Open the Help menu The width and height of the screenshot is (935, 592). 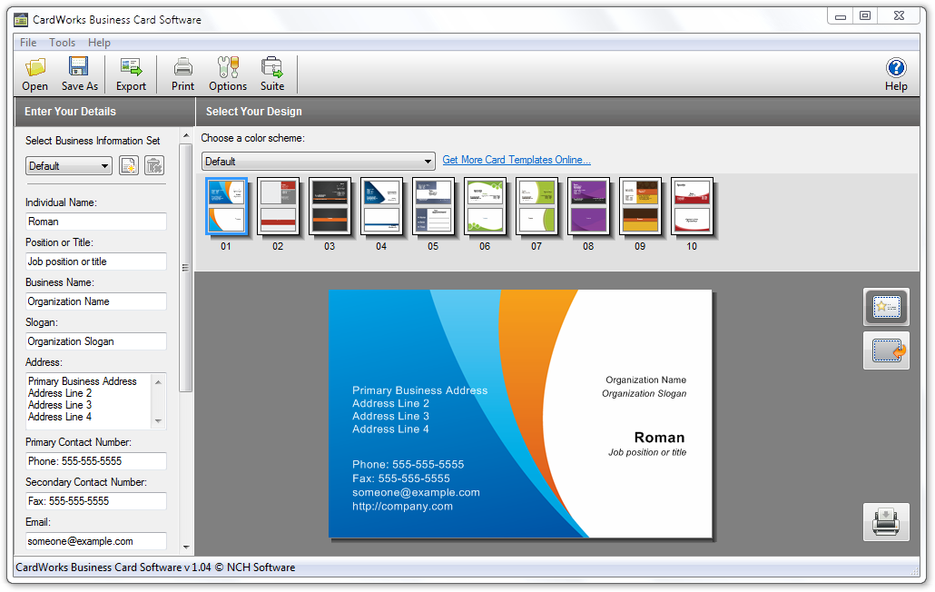tap(99, 43)
